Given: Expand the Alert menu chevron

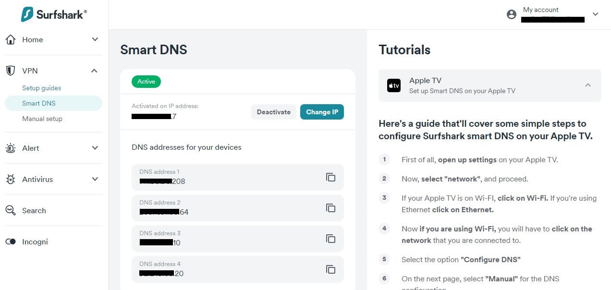Looking at the screenshot, I should [95, 148].
